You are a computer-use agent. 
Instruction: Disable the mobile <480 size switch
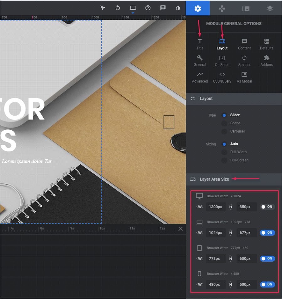pyautogui.click(x=267, y=285)
